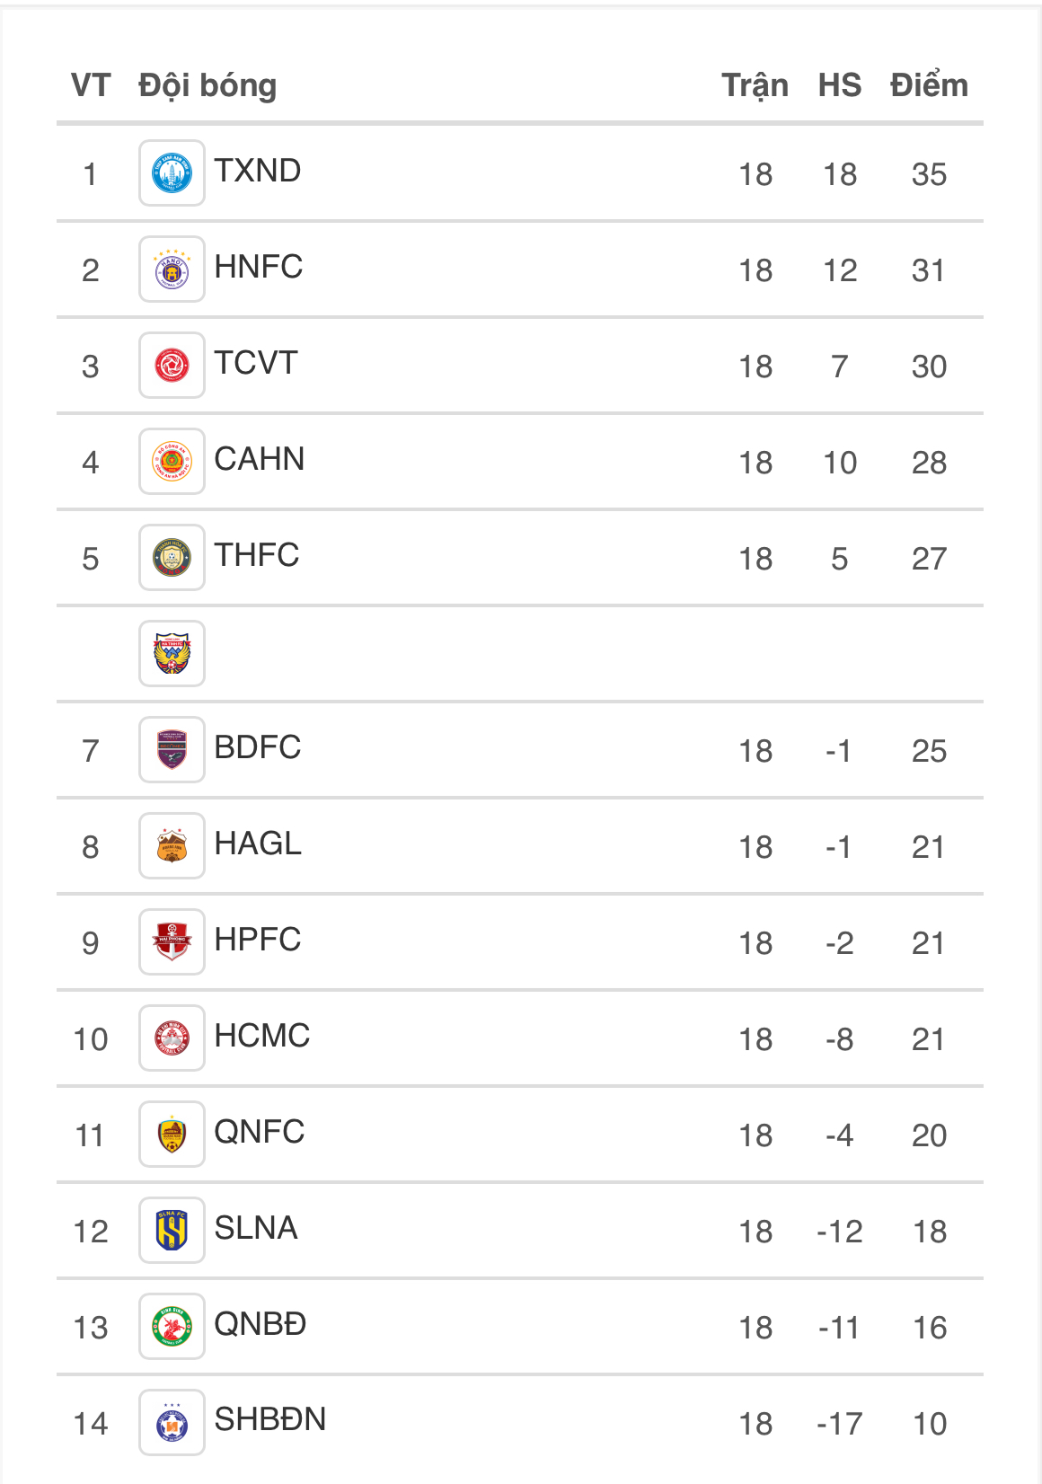Click the CAHN club badge
Image resolution: width=1042 pixels, height=1484 pixels.
[x=172, y=462]
